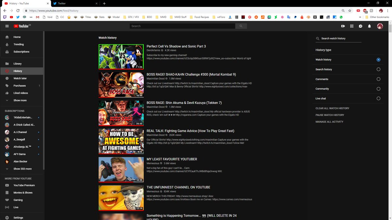Open WhatsApp bookmark icon
The image size is (392, 220).
click(x=341, y=17)
